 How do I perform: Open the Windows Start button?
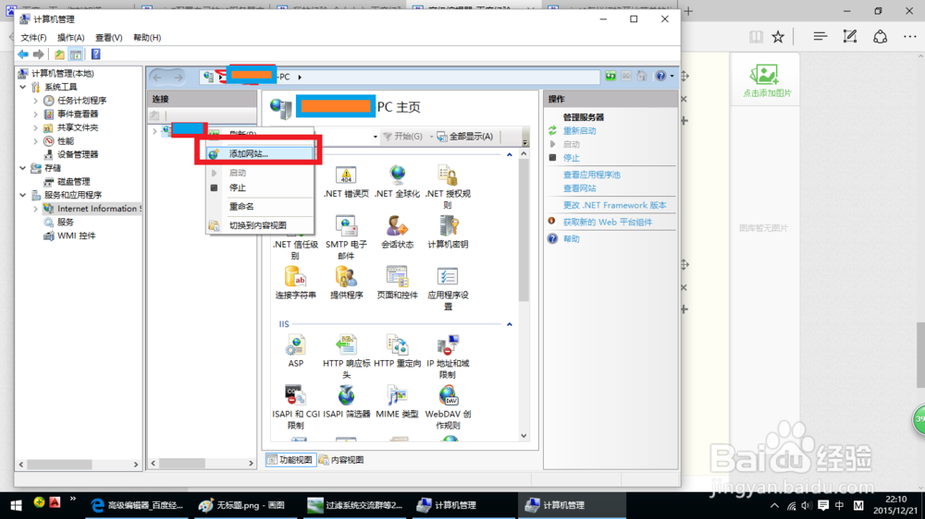click(16, 505)
